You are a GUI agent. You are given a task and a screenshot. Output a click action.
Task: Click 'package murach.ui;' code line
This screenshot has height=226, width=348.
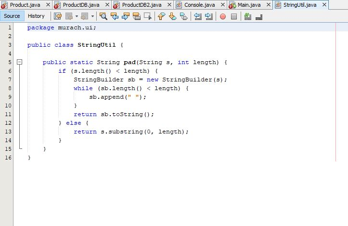pos(62,28)
